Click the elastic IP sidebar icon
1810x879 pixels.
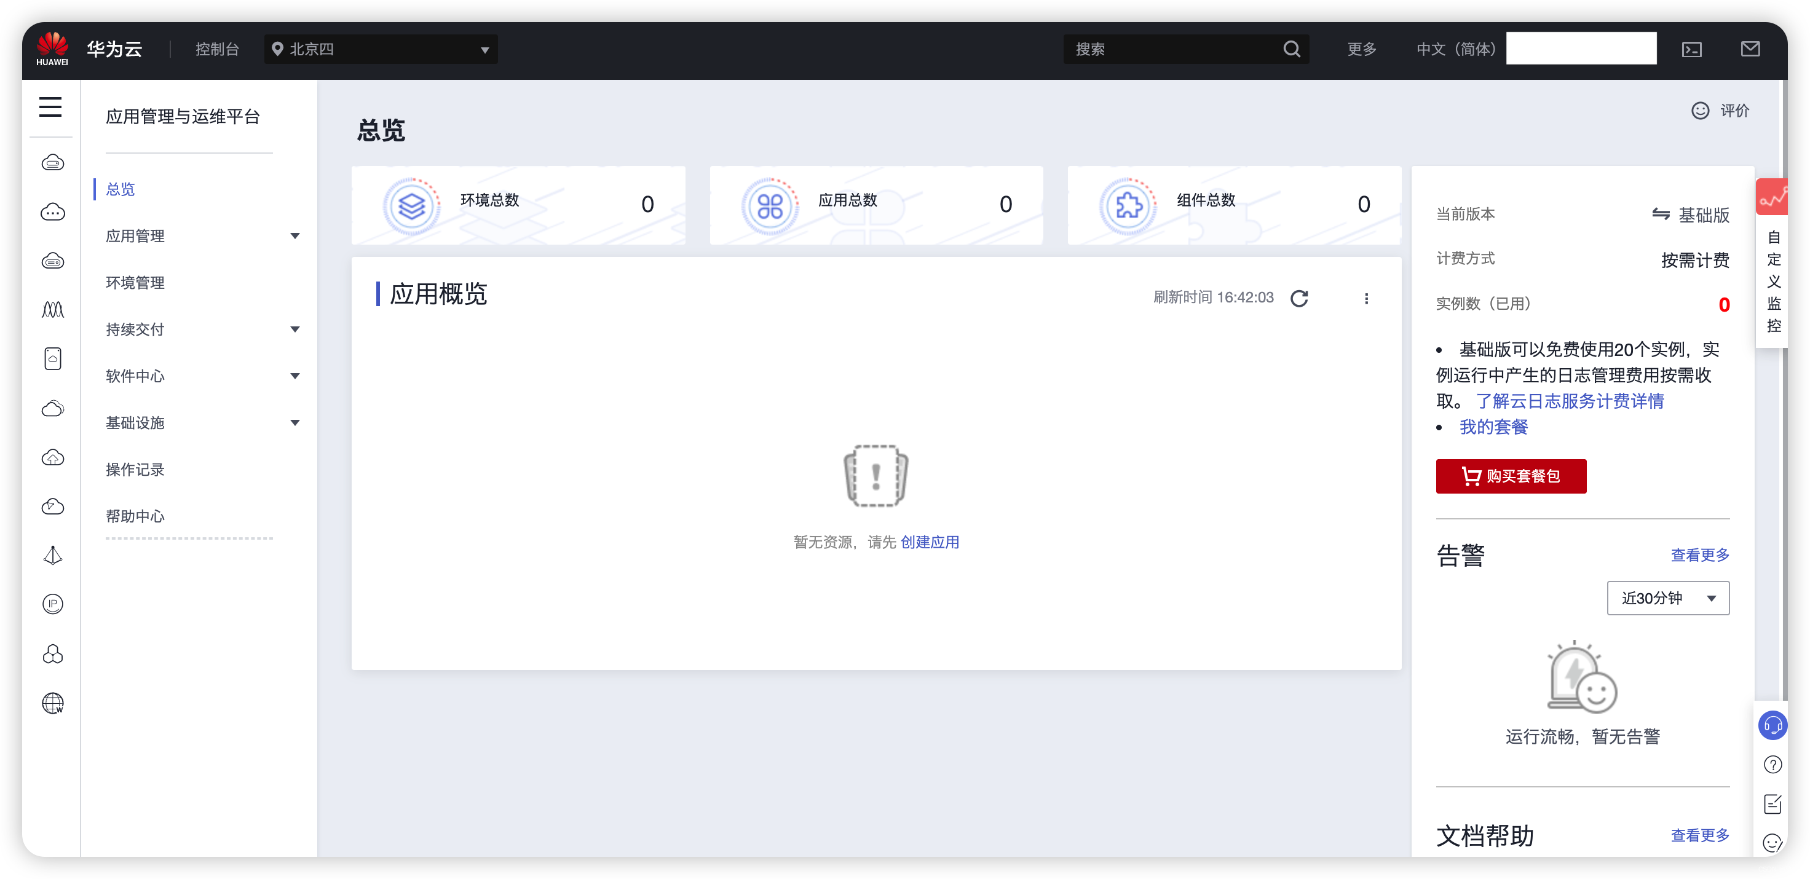click(x=53, y=604)
